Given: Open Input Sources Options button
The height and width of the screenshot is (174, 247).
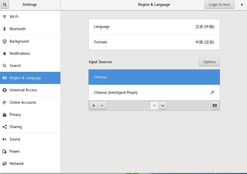Looking at the screenshot, I should pyautogui.click(x=209, y=62).
